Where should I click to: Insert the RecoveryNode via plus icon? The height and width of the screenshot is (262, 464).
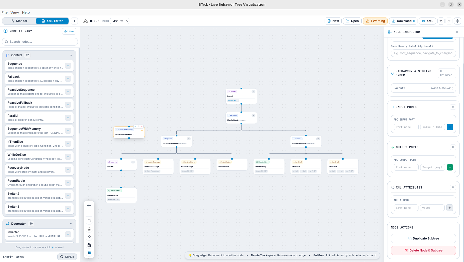click(x=68, y=170)
